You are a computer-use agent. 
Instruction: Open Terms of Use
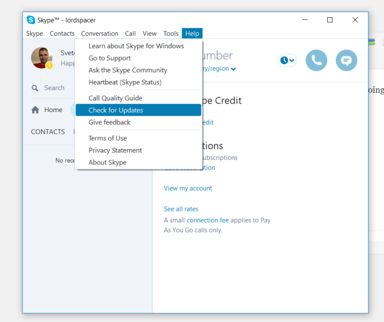[x=138, y=138]
